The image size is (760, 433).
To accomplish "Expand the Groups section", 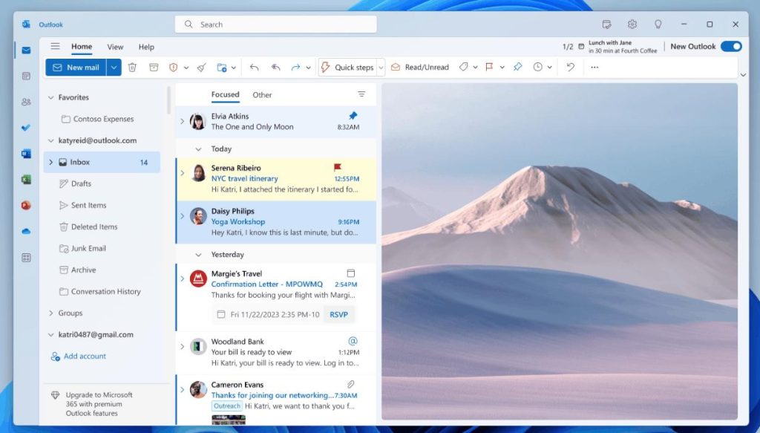I will pyautogui.click(x=52, y=313).
